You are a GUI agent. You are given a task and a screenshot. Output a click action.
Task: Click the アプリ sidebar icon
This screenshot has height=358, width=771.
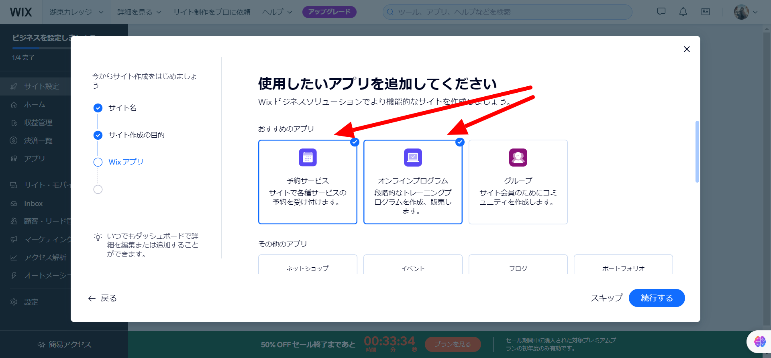click(14, 159)
